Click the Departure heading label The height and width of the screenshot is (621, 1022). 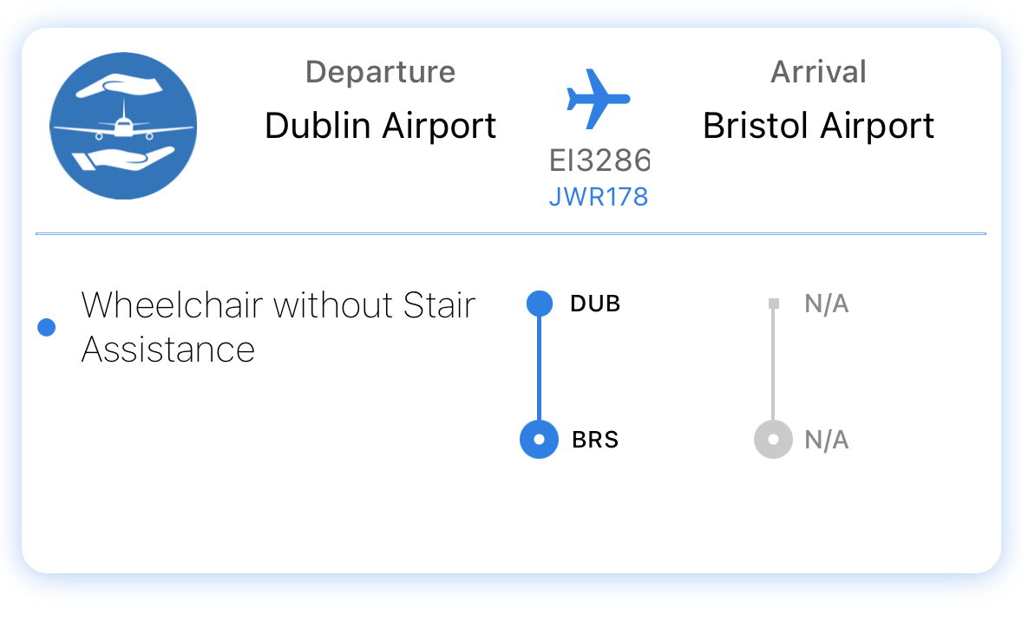[380, 72]
